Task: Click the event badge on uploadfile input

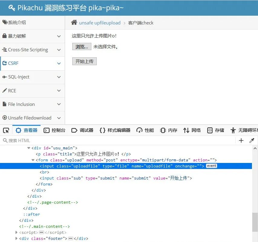Action: tap(211, 166)
